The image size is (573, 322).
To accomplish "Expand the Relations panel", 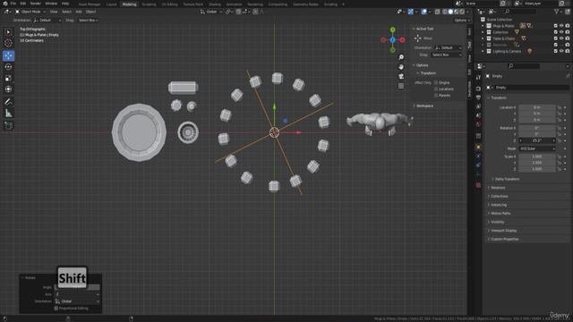I will click(498, 188).
